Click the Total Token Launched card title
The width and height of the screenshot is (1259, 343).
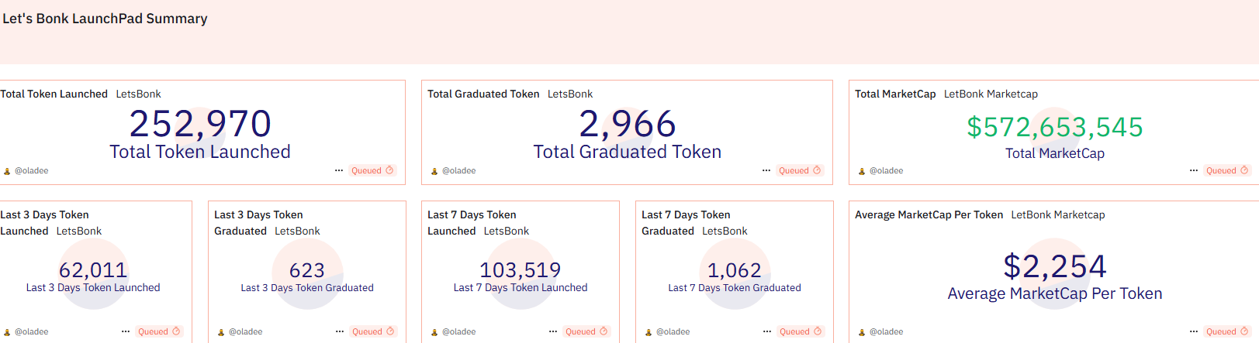(54, 94)
